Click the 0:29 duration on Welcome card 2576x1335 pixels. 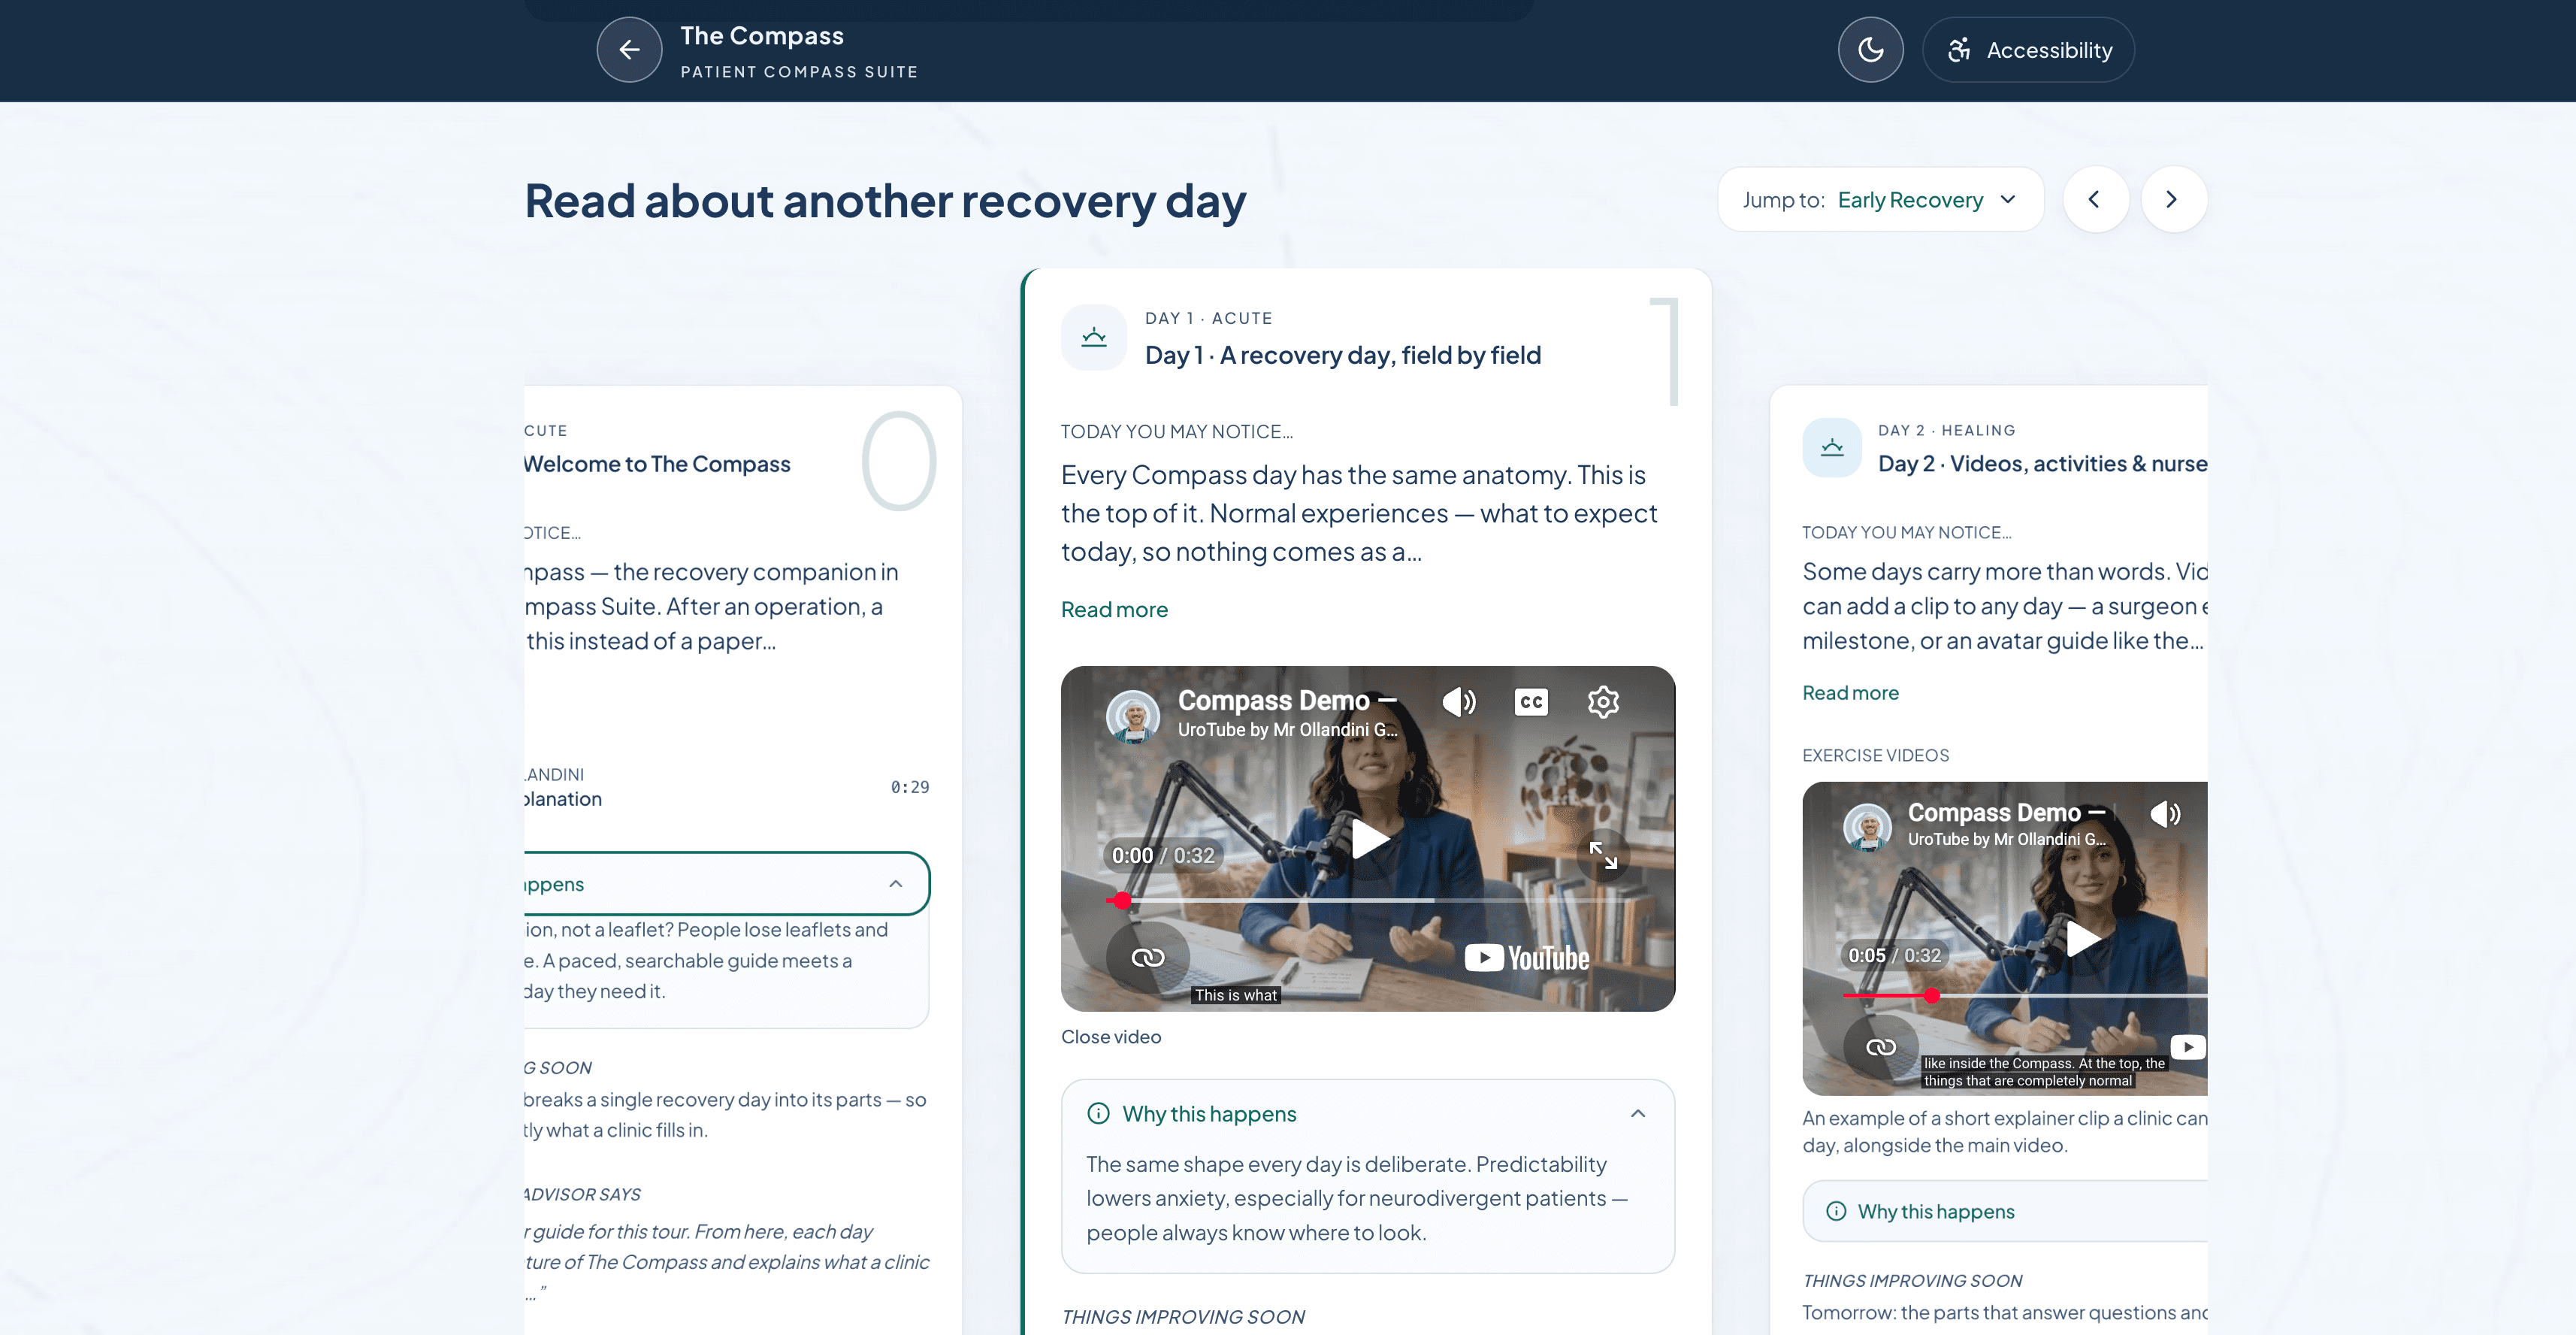point(909,787)
